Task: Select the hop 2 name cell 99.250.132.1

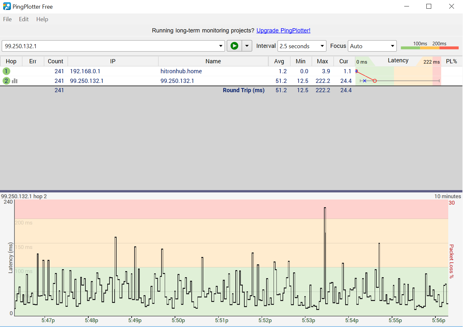Action: 177,81
